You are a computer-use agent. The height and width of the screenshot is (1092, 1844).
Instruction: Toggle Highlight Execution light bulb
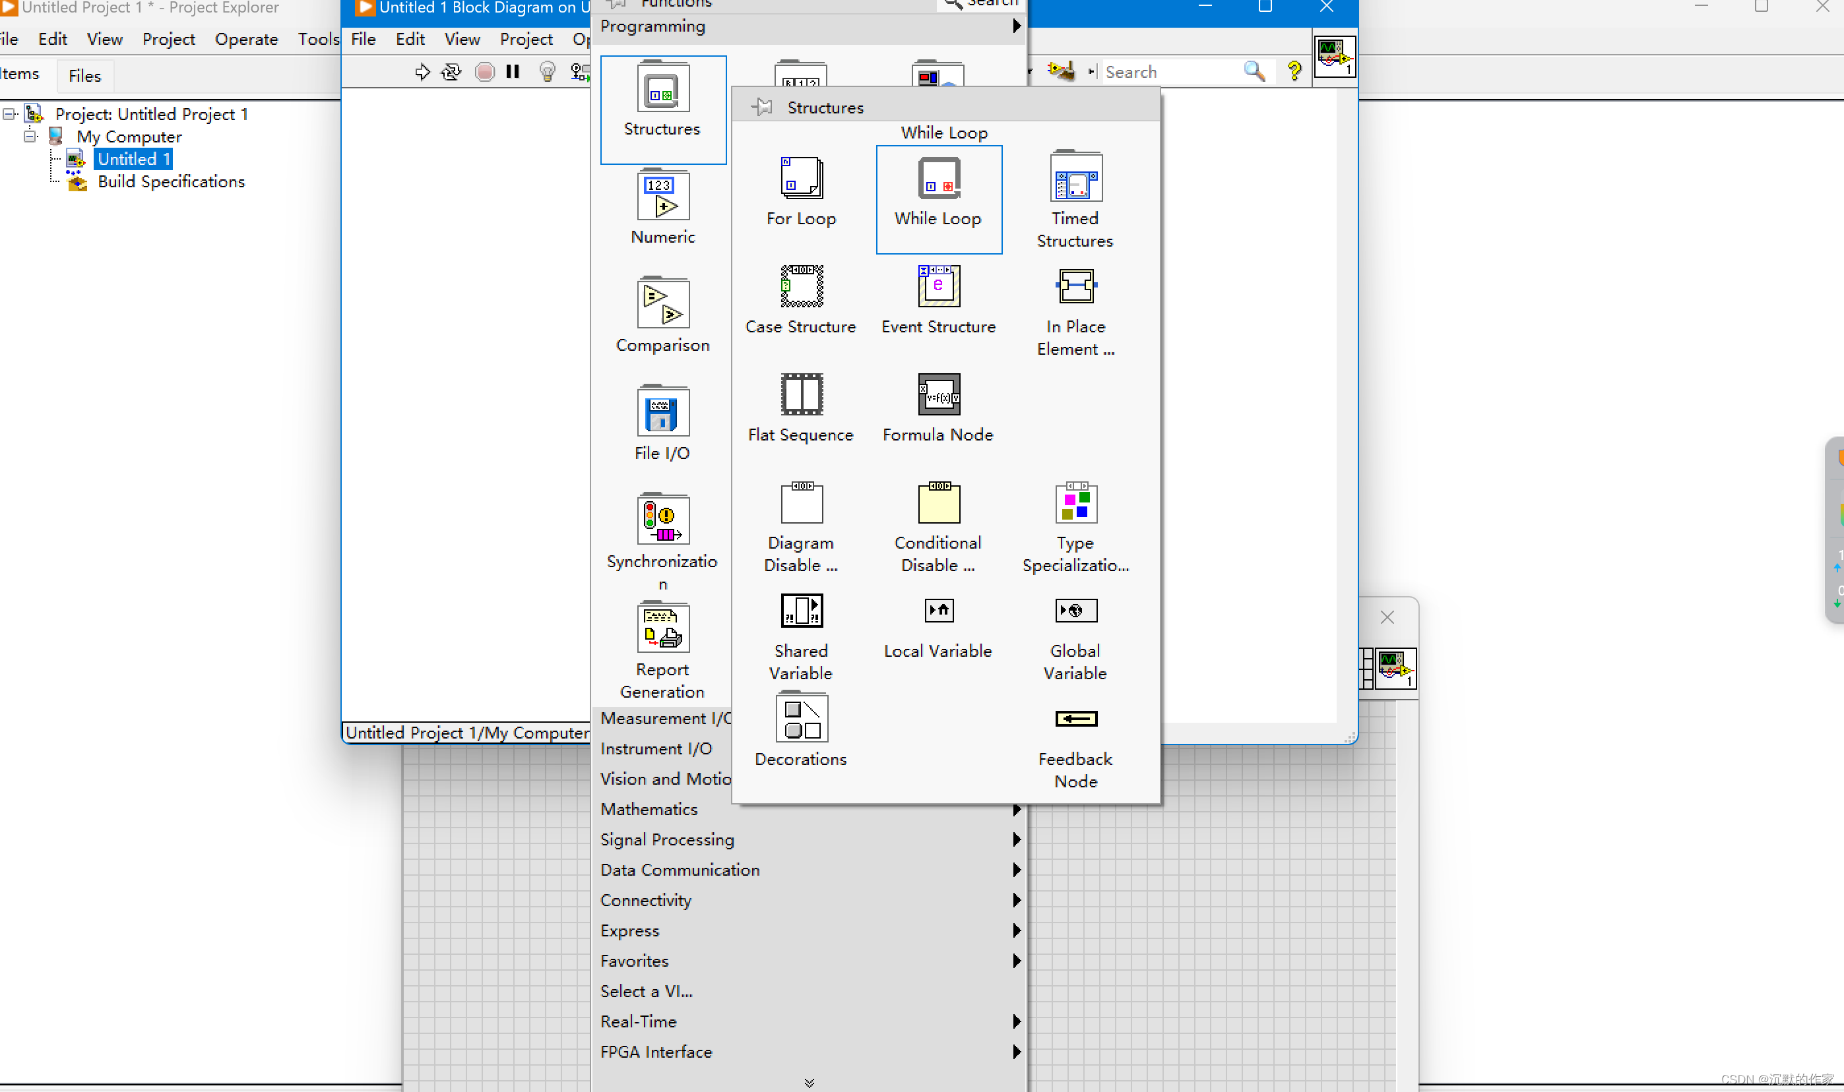point(547,72)
